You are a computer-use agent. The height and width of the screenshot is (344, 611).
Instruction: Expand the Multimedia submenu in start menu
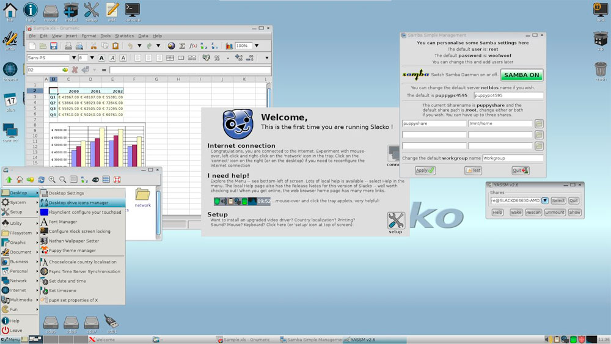[x=20, y=300]
